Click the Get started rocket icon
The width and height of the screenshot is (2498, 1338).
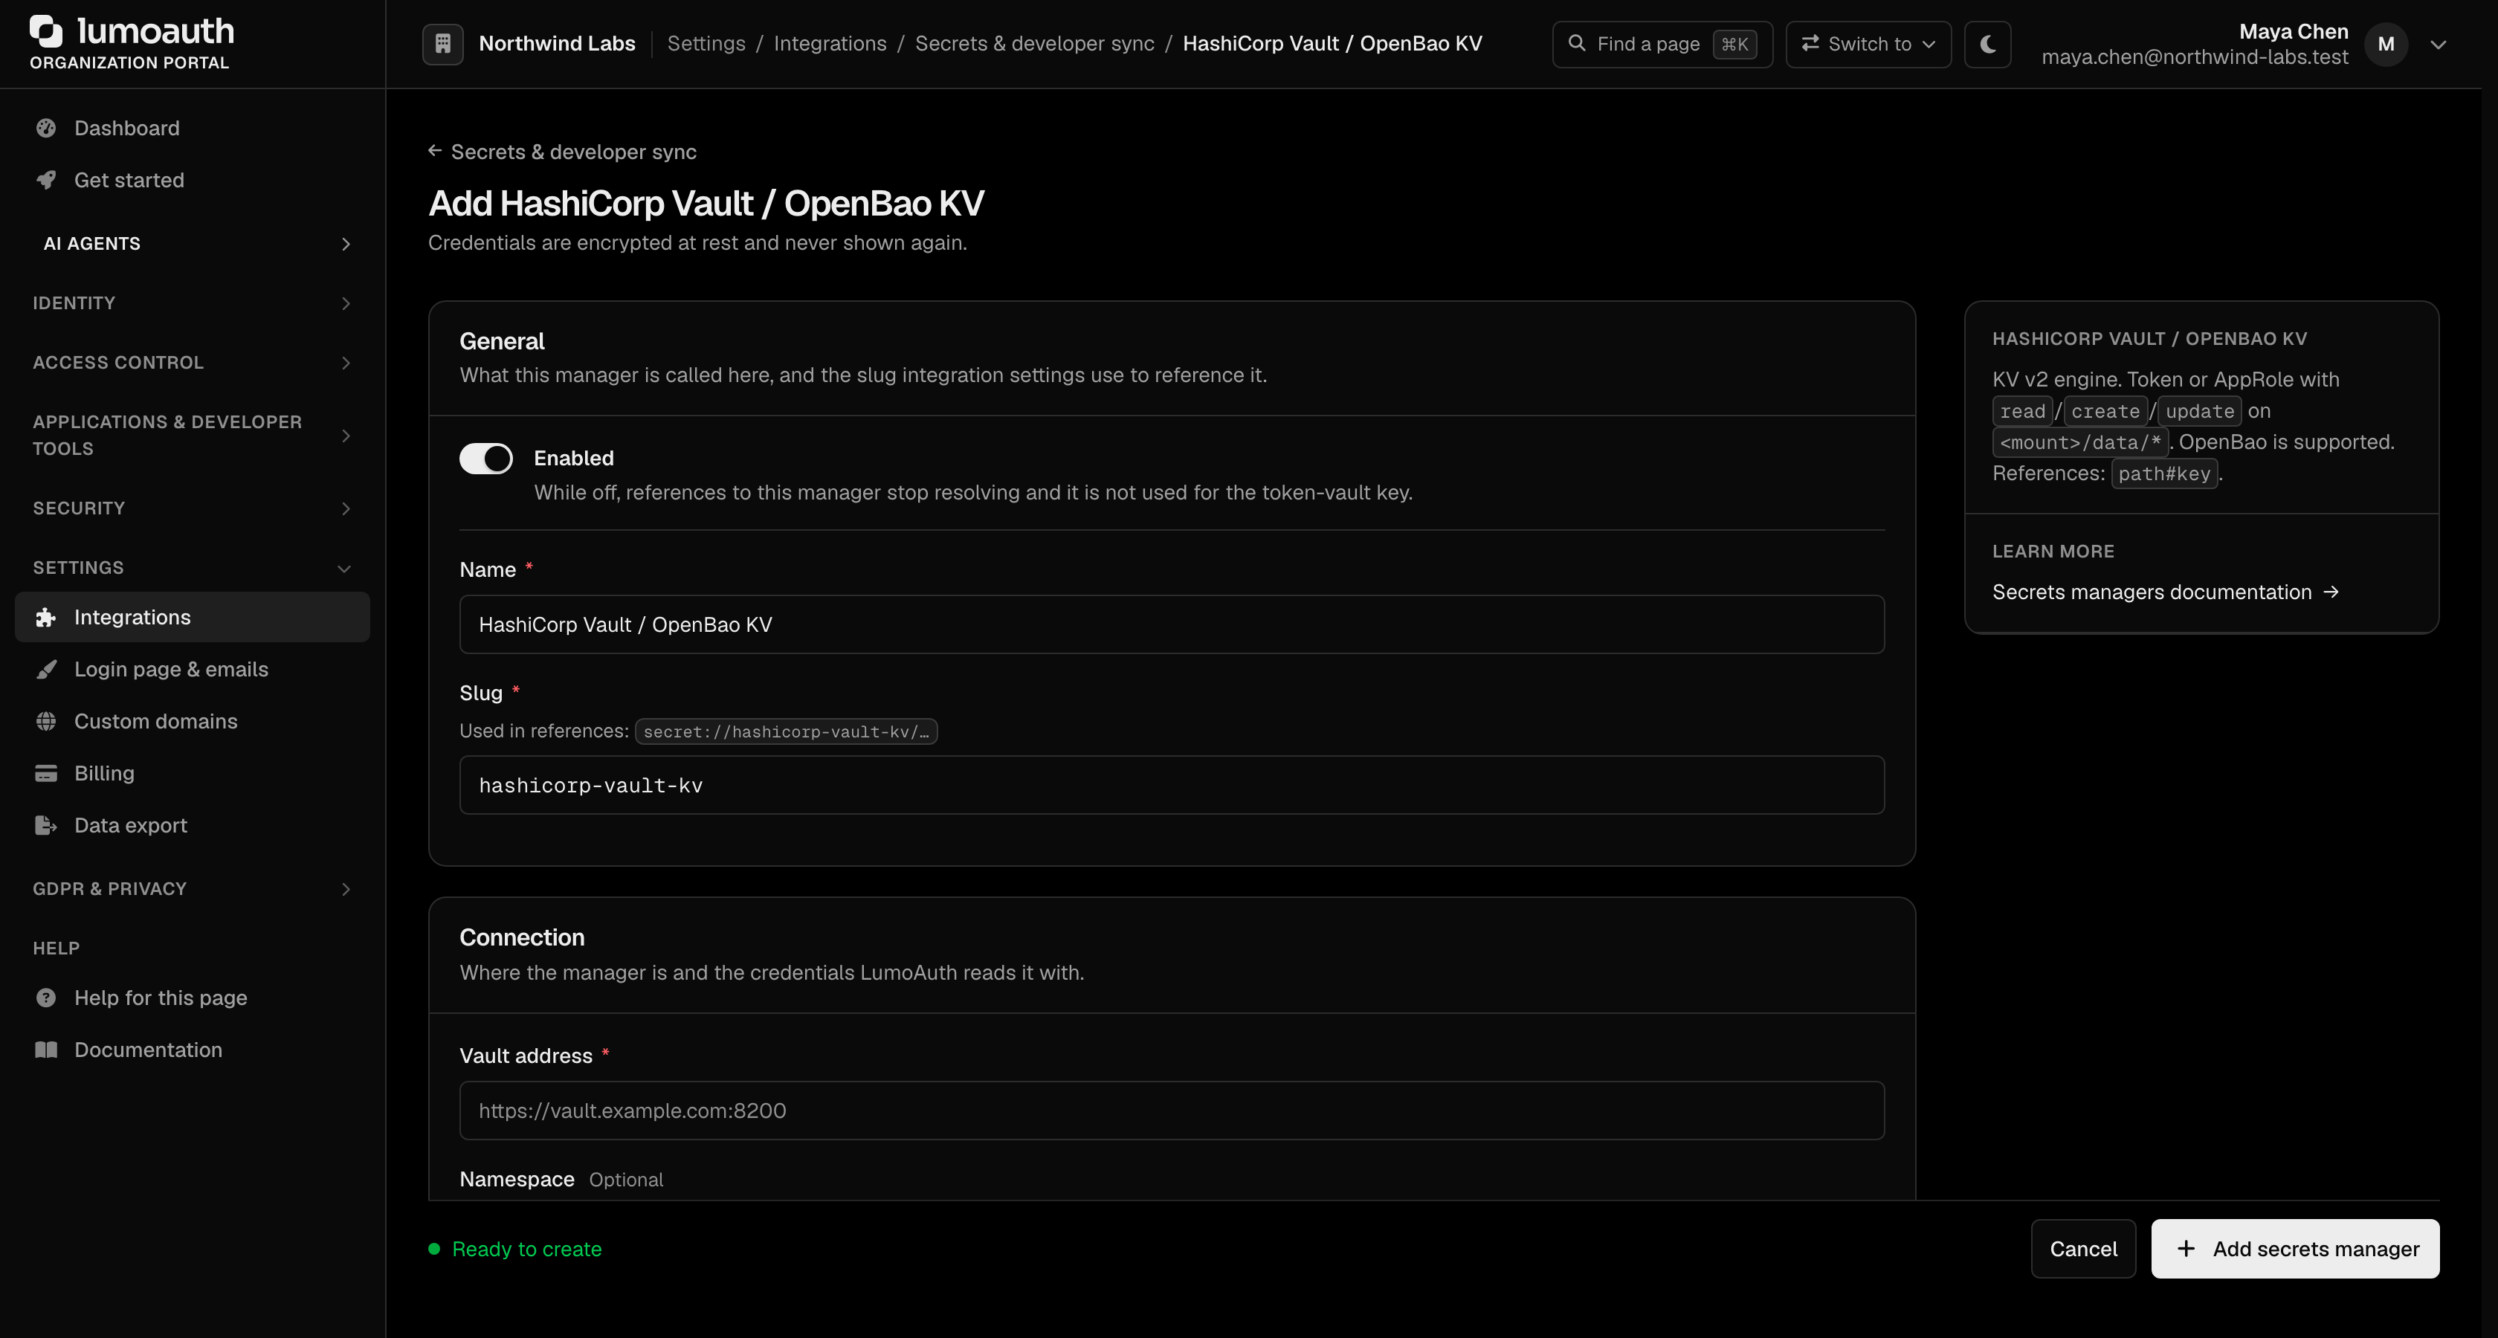(45, 181)
